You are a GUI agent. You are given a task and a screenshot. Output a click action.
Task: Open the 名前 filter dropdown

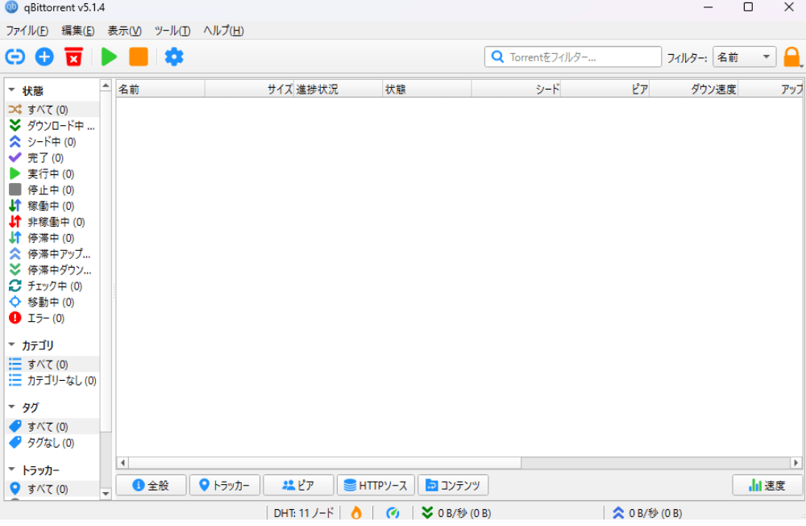(x=744, y=57)
